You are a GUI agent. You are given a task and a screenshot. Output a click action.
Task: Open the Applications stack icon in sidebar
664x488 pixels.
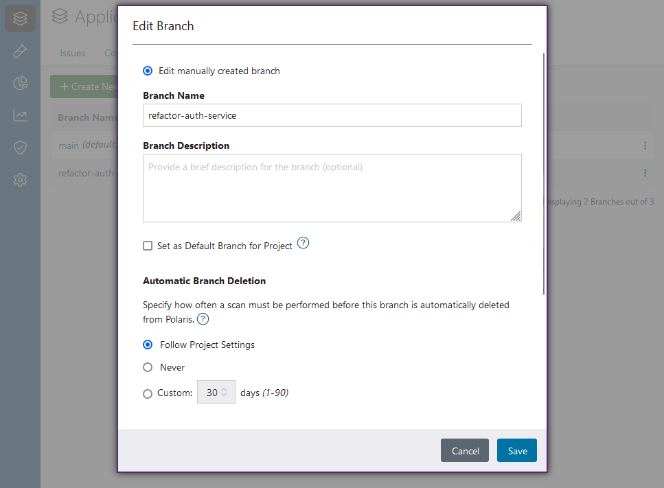tap(20, 19)
